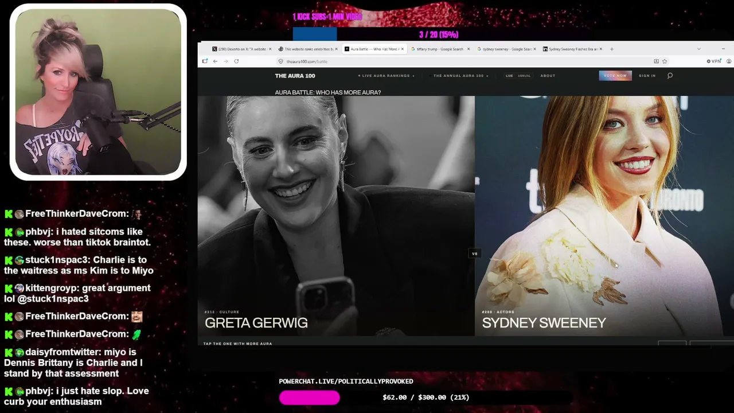Expand Live Aura Rankings menu

(386, 76)
